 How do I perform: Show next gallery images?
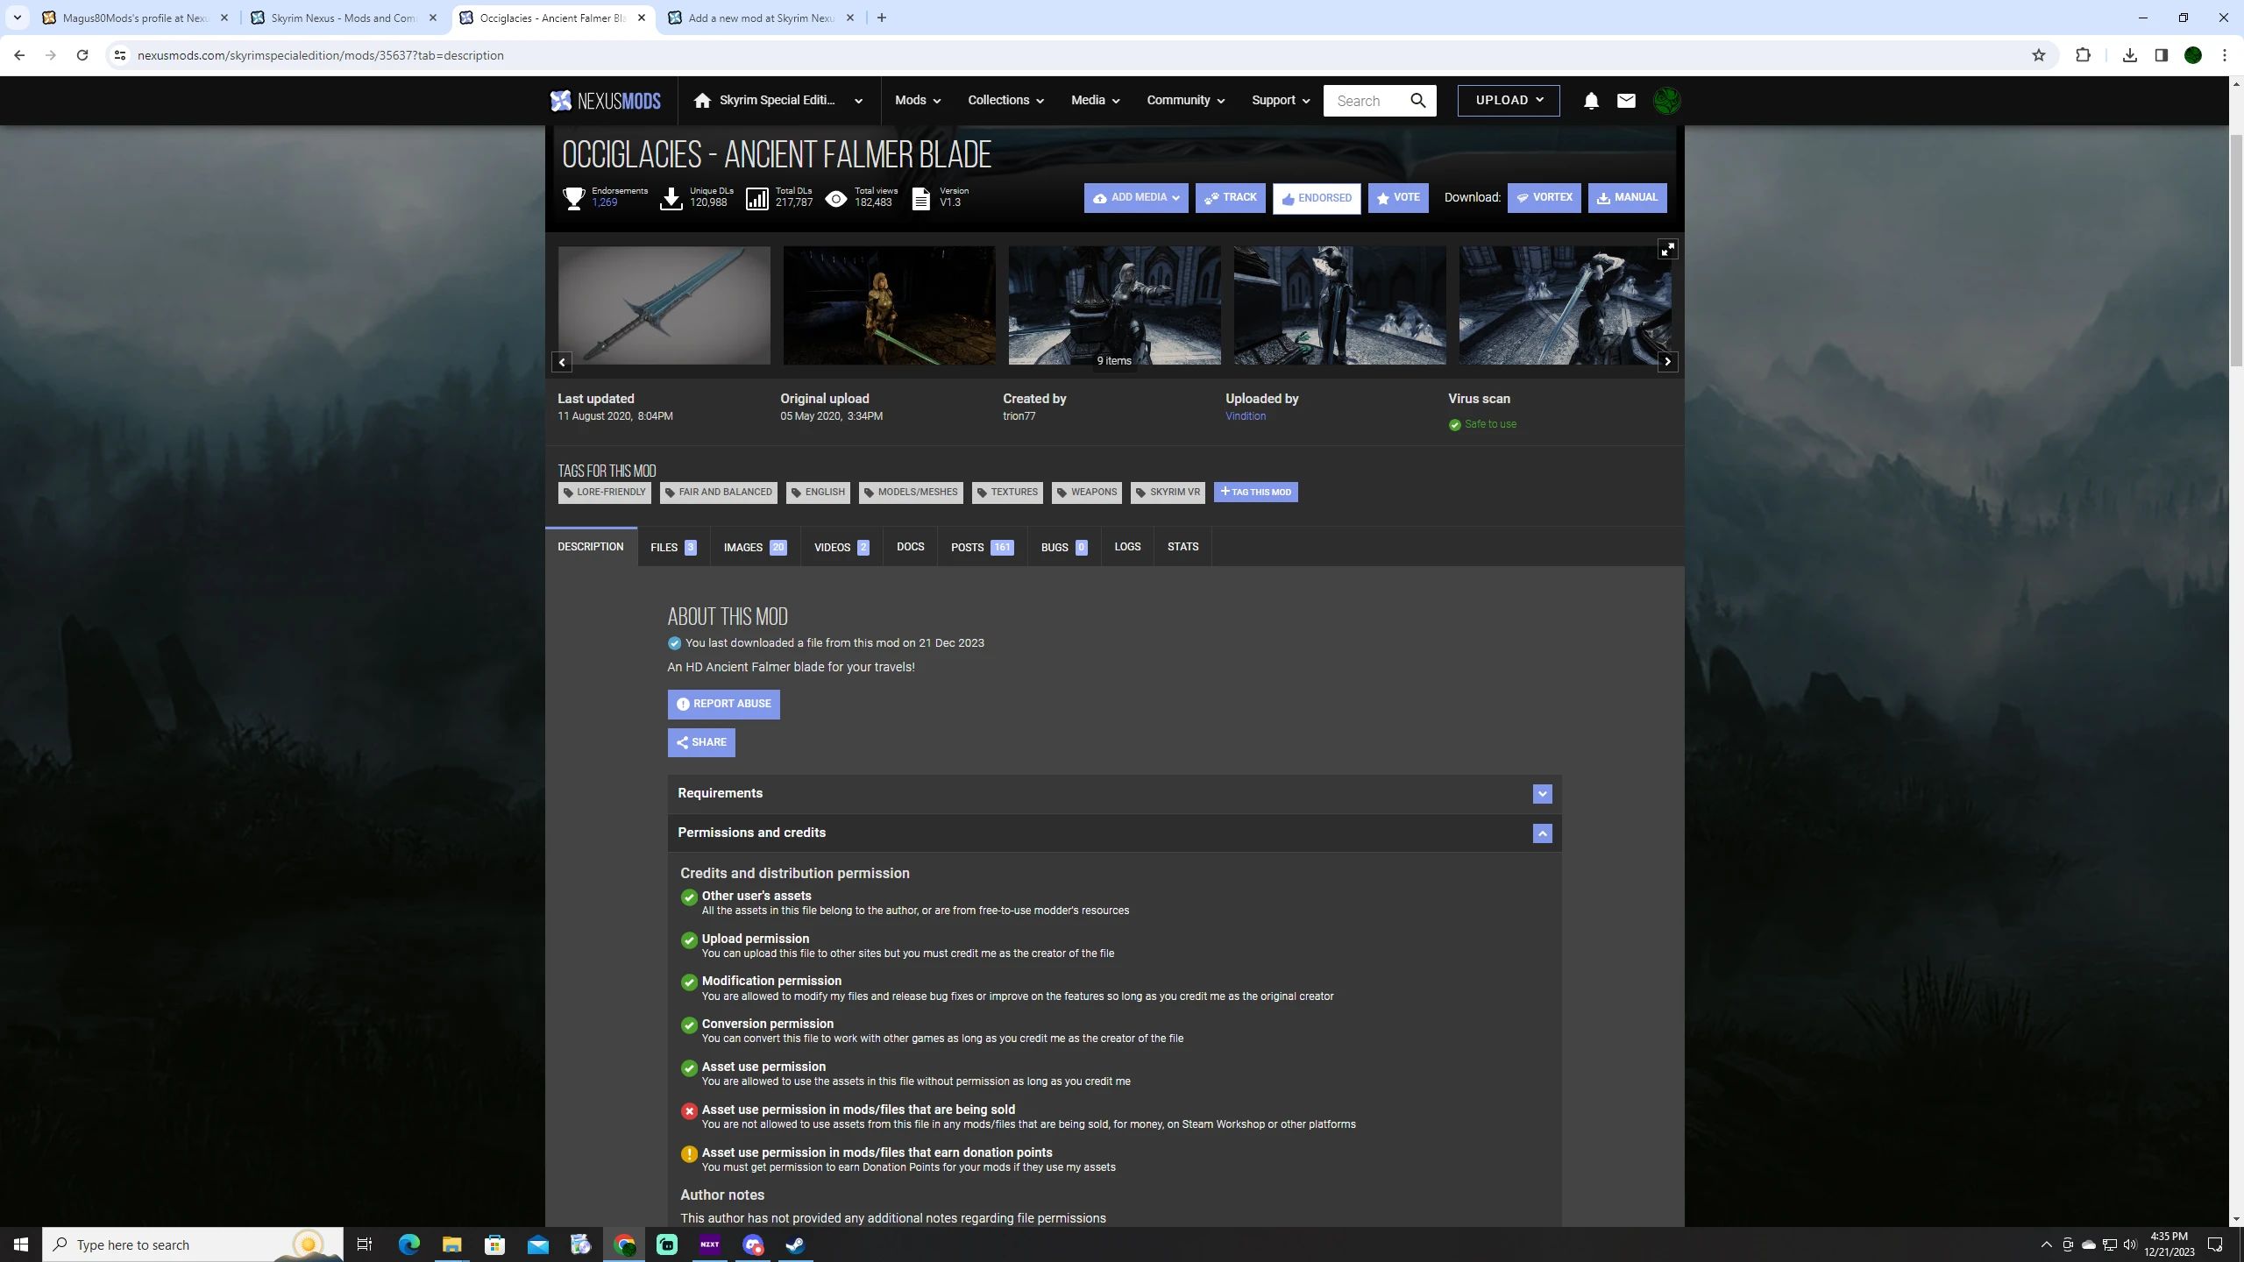click(1667, 361)
